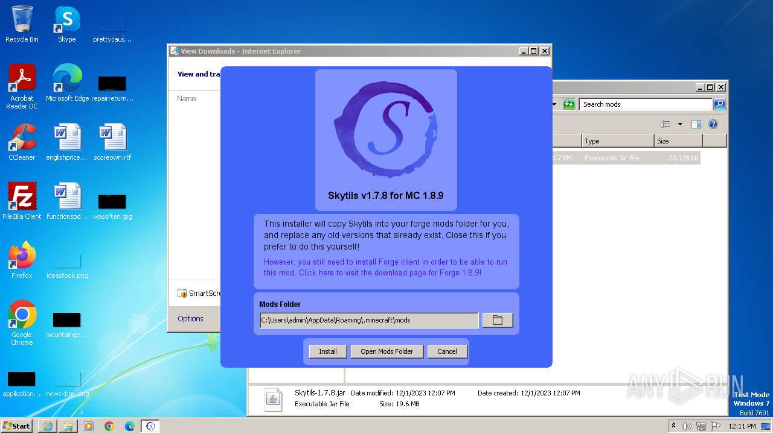Open wasoften.jpg desktop file

click(x=112, y=206)
